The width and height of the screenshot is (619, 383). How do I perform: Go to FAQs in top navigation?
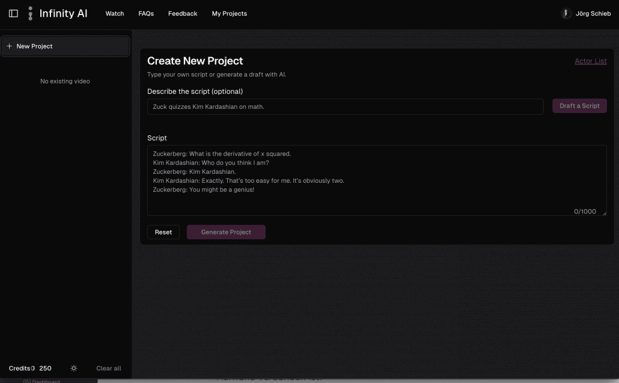tap(146, 13)
